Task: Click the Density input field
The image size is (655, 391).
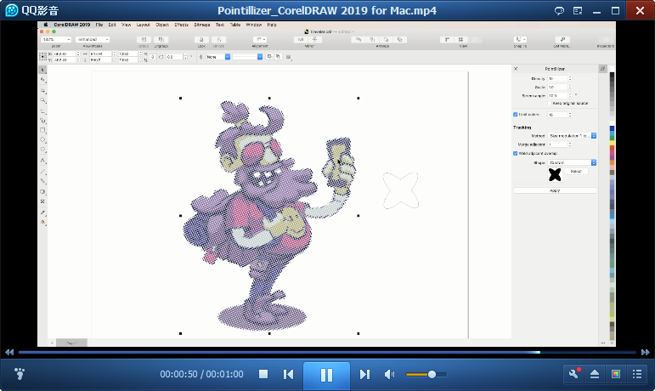Action: (x=557, y=78)
